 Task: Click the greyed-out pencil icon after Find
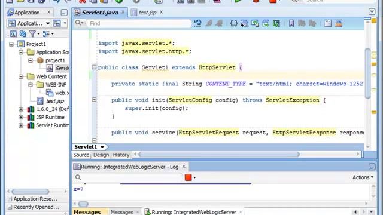pyautogui.click(x=209, y=23)
